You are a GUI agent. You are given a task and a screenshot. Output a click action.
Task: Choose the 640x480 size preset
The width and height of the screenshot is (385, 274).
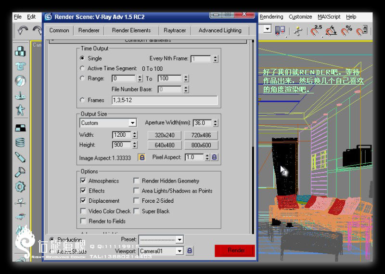165,145
